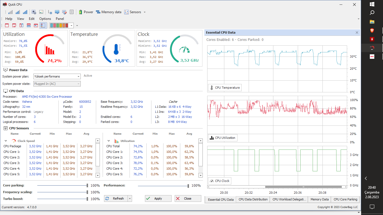Open the System power state combo box
Screen dimensions: 383x215
[57, 84]
